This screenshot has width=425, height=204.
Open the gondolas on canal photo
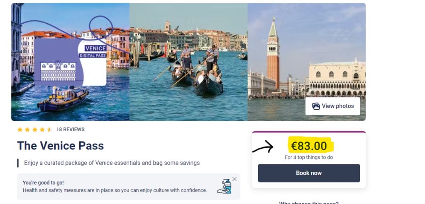[188, 62]
